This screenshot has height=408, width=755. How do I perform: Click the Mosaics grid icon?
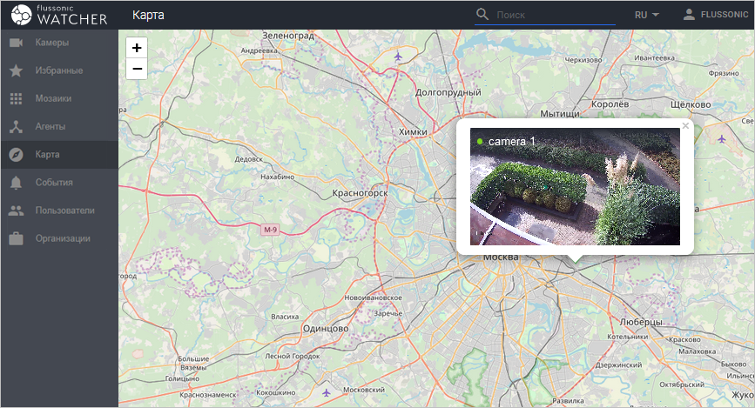pyautogui.click(x=16, y=98)
